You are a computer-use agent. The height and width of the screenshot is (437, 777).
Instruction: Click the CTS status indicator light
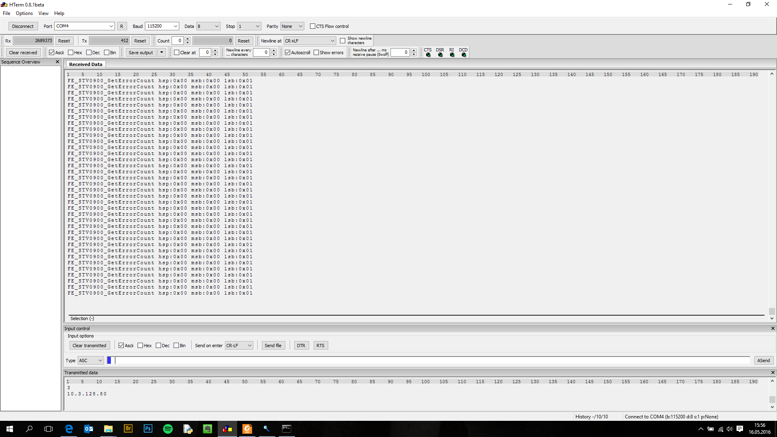click(x=428, y=55)
